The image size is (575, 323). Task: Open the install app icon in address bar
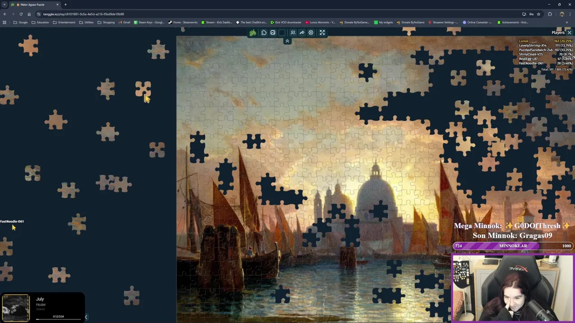click(x=524, y=14)
